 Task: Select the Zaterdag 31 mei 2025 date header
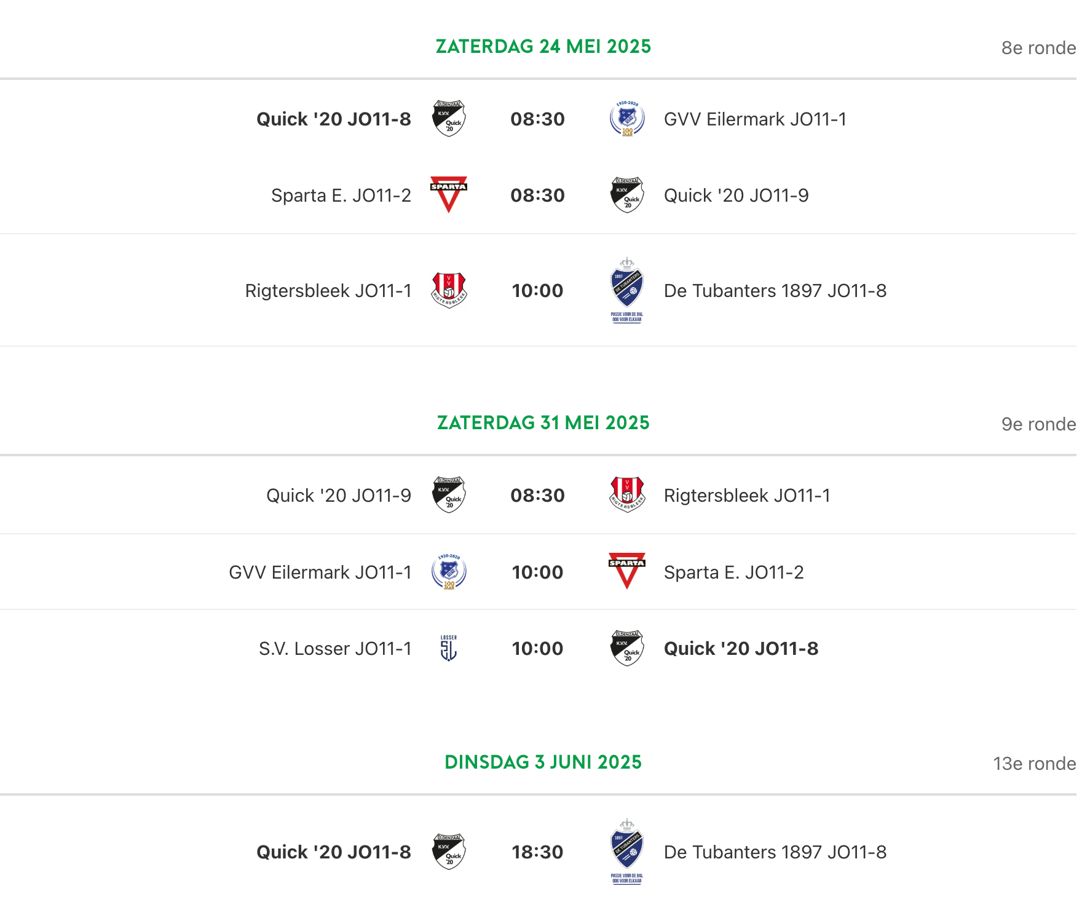click(x=543, y=423)
